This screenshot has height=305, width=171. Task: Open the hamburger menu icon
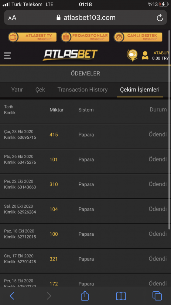click(7, 56)
